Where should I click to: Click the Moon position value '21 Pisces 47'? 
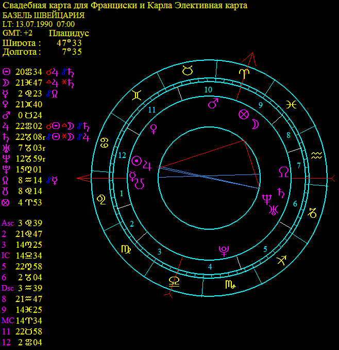click(29, 83)
